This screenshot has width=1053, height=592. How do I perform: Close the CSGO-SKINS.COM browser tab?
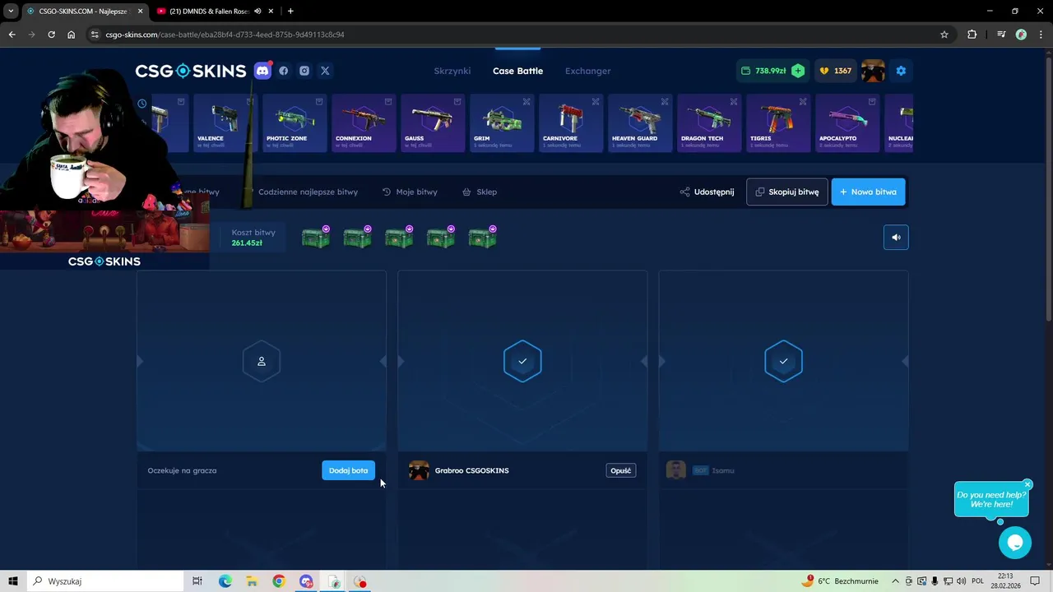[140, 12]
